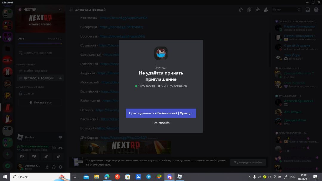
Task: Open Аль Оттано member profile
Action: (296, 112)
